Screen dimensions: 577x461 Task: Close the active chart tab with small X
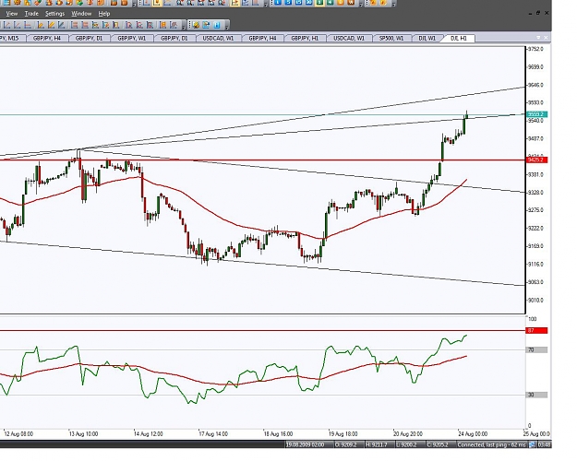coord(546,38)
